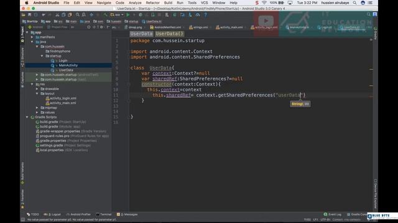Open the Event Log

tap(333, 214)
